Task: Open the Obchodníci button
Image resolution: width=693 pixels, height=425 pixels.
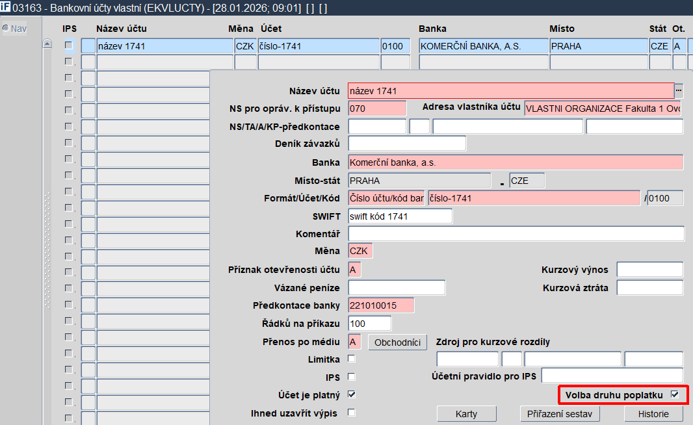Action: 397,342
